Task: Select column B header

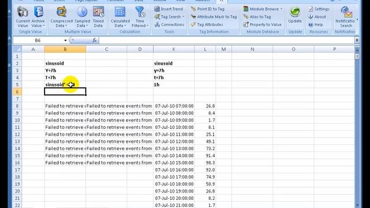Action: [x=65, y=49]
